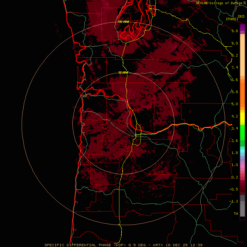Image resolution: width=247 pixels, height=247 pixels.
Task: Click the 8.2 scale value
Action: [235, 55]
